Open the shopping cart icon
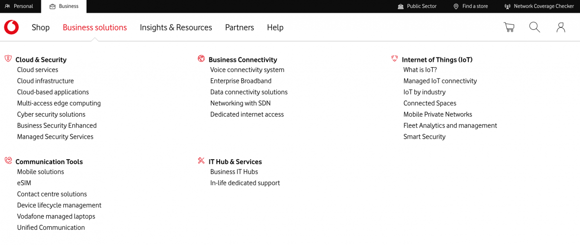This screenshot has height=245, width=580. 509,27
